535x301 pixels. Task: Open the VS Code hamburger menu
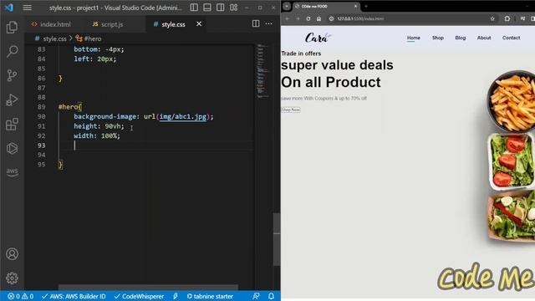[x=28, y=8]
